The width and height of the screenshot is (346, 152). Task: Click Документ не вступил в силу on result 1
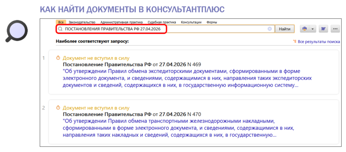96,58
